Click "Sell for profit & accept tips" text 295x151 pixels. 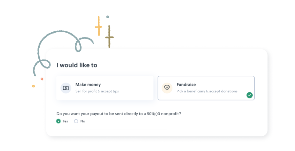click(97, 91)
